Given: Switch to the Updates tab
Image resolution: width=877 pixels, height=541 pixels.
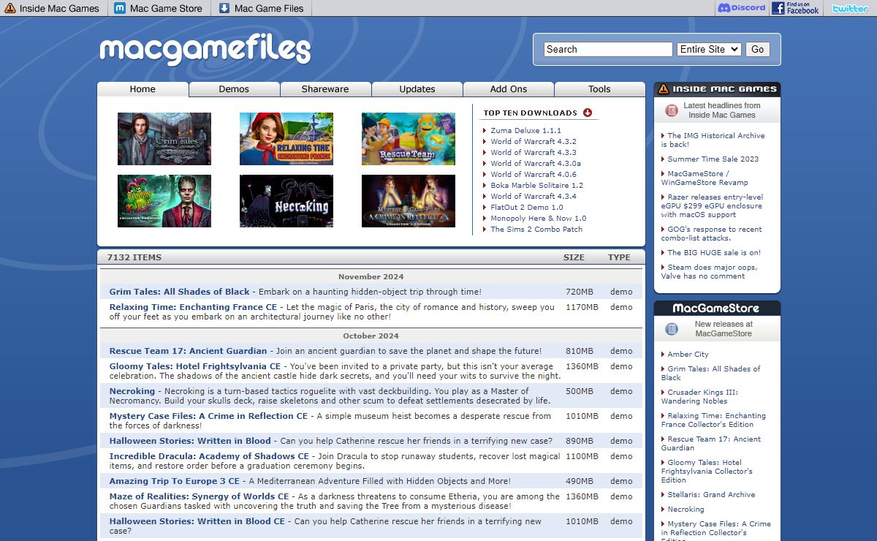Looking at the screenshot, I should [x=417, y=89].
